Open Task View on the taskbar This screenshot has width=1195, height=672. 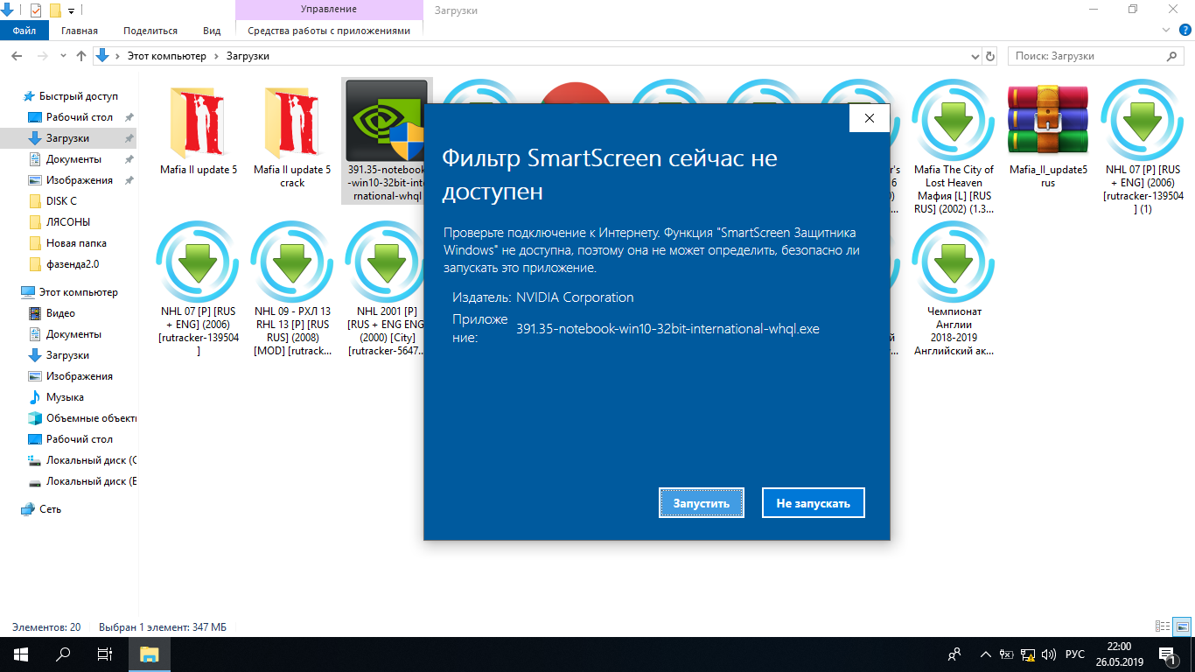[105, 654]
